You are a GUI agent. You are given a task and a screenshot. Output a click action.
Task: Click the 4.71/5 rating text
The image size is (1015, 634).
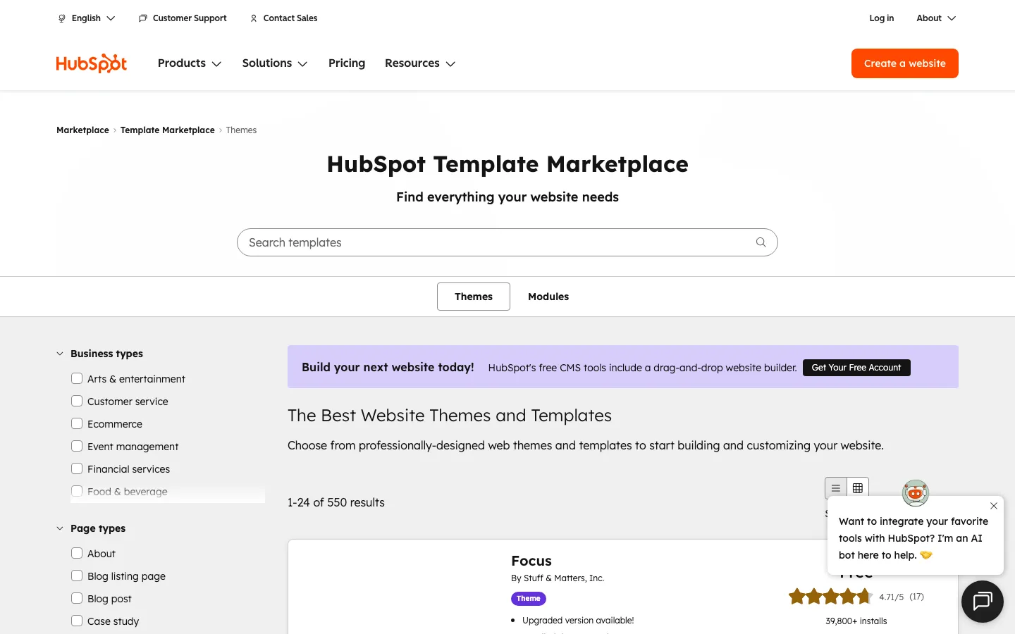[x=891, y=597]
